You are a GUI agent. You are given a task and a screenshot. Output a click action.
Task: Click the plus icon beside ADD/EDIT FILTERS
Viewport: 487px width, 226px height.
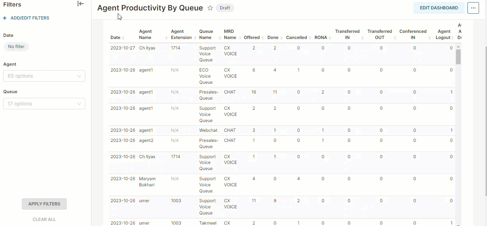[4, 18]
